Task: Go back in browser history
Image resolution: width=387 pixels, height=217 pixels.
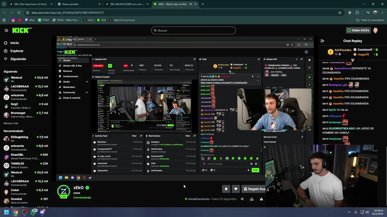Action: point(4,13)
